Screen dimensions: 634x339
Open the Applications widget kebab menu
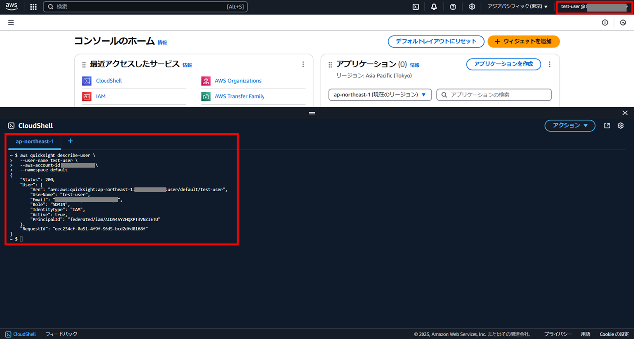[549, 64]
